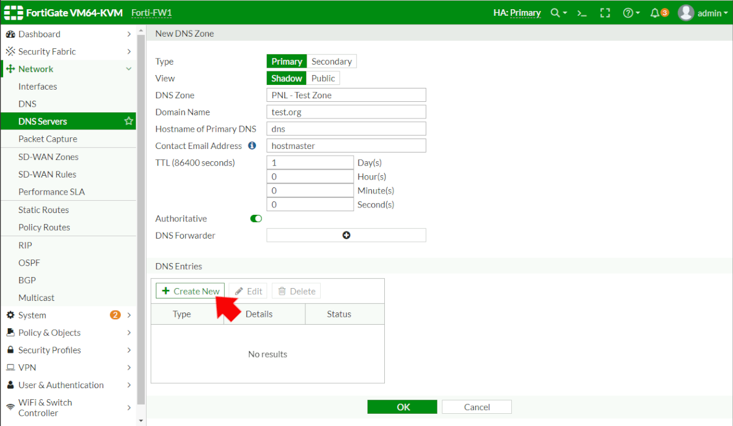
Task: Click the DNS Zone name input field
Action: [346, 95]
